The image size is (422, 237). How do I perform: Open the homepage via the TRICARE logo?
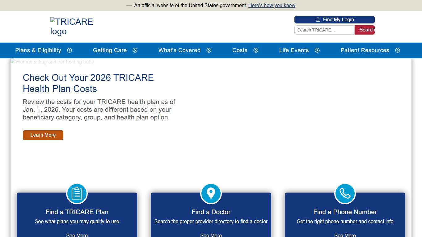click(72, 26)
